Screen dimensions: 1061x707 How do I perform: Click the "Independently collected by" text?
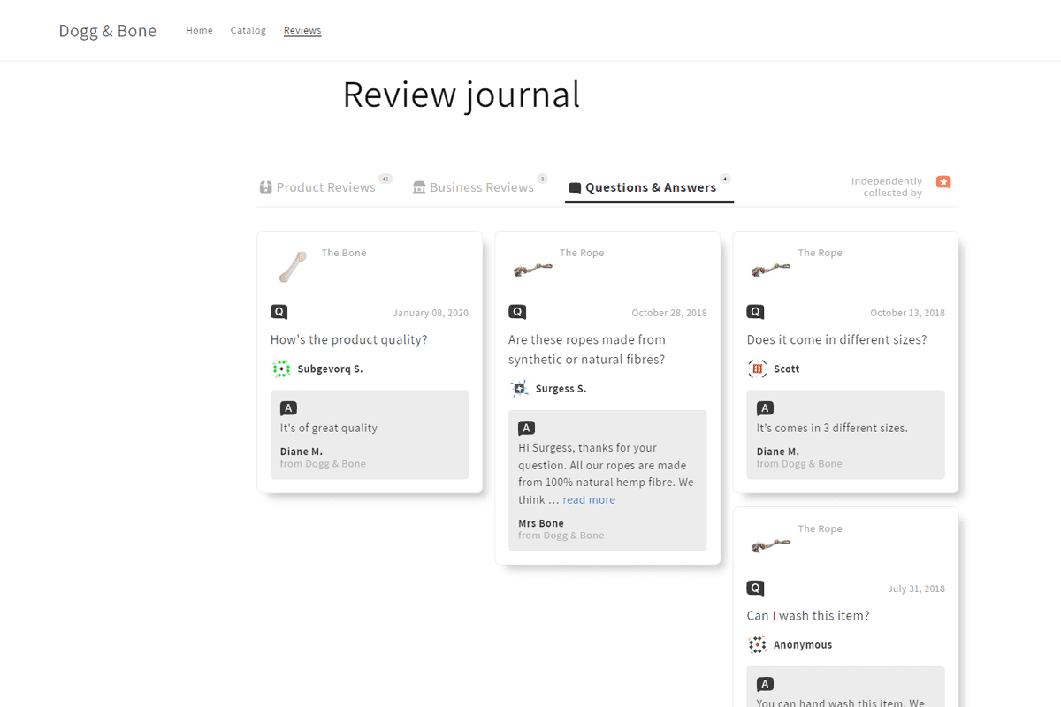click(x=887, y=186)
